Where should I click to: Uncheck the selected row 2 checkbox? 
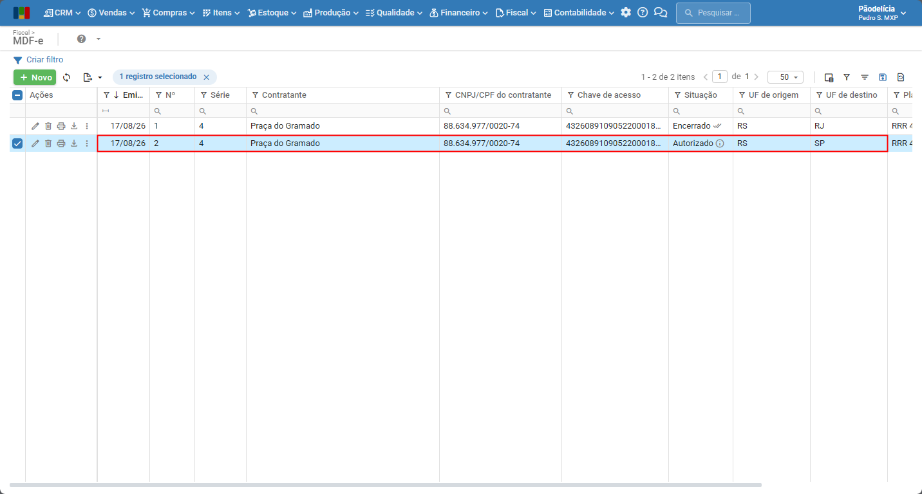17,143
